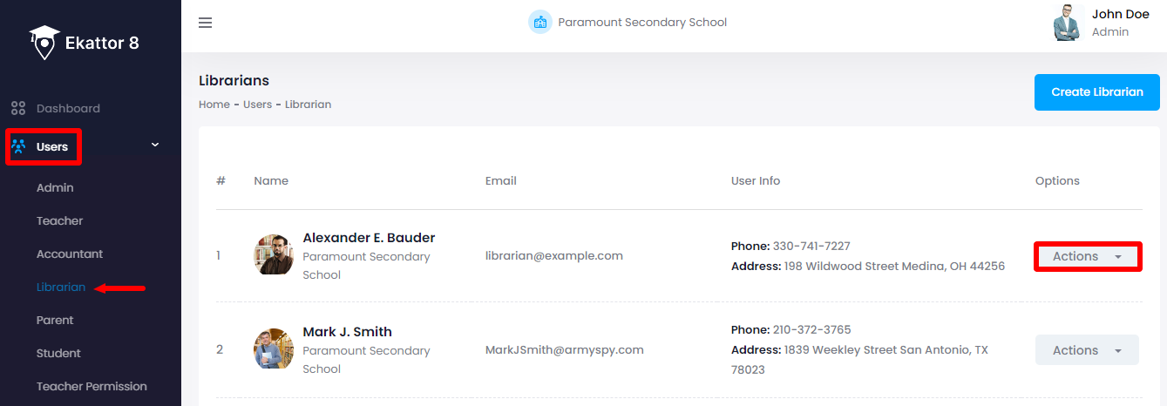The height and width of the screenshot is (406, 1167).
Task: Open Actions dropdown for Mark J. Smith
Action: [1087, 350]
